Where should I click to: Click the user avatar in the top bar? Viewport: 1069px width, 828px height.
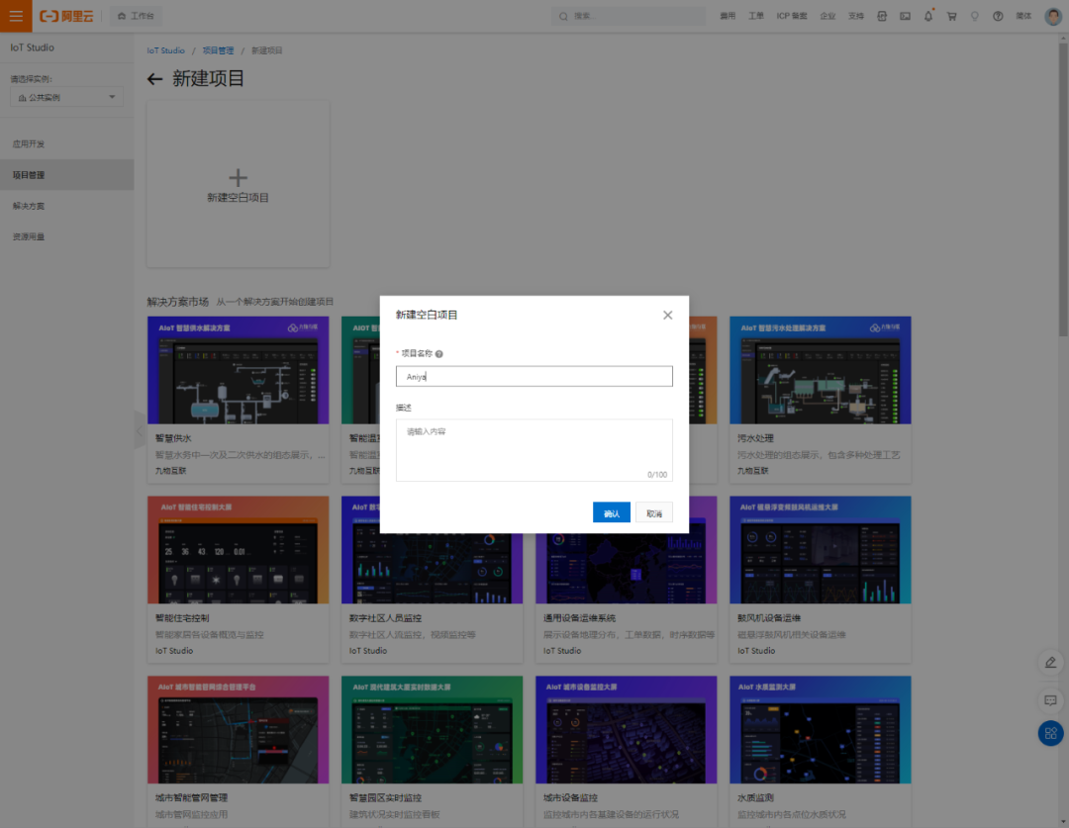(1053, 16)
